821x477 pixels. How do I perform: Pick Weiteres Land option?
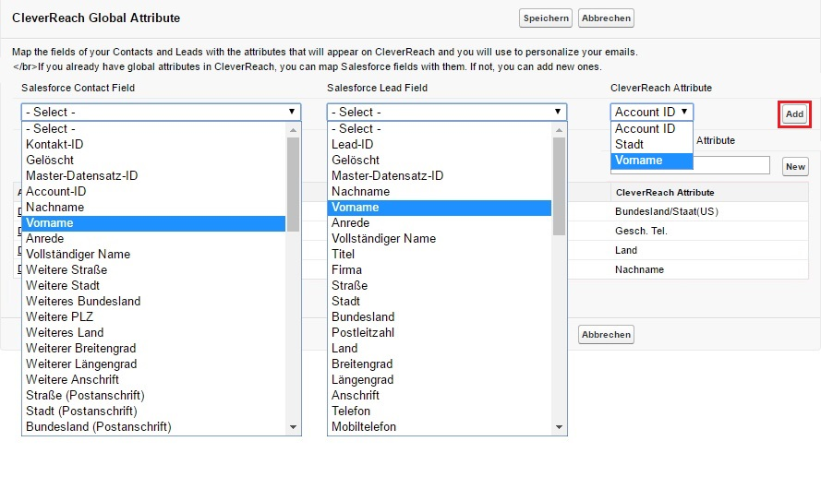click(154, 333)
